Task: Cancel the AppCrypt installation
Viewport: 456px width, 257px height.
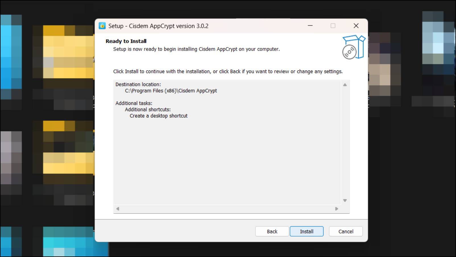Action: (x=346, y=231)
